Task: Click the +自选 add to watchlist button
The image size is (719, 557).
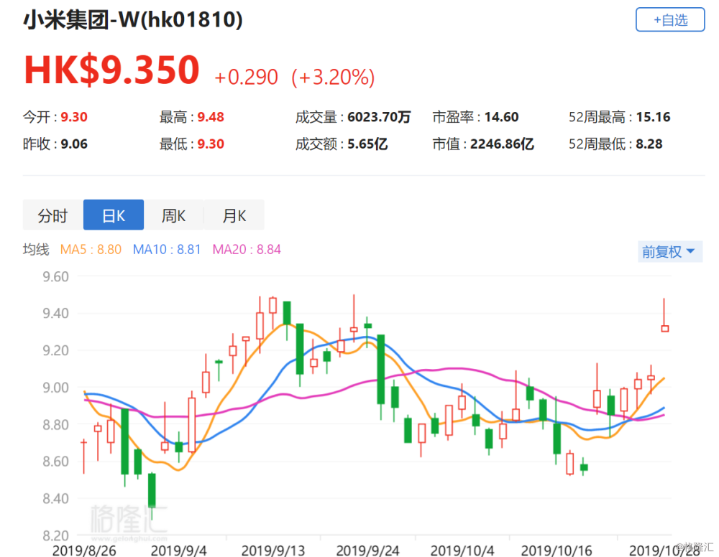Action: click(669, 20)
